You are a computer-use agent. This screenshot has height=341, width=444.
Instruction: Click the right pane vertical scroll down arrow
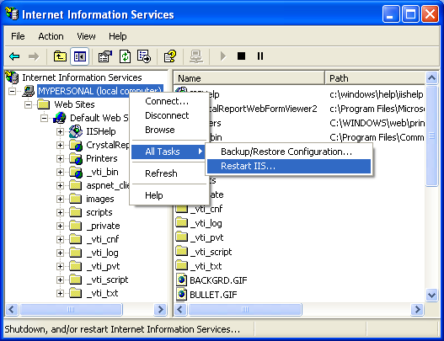pyautogui.click(x=432, y=296)
